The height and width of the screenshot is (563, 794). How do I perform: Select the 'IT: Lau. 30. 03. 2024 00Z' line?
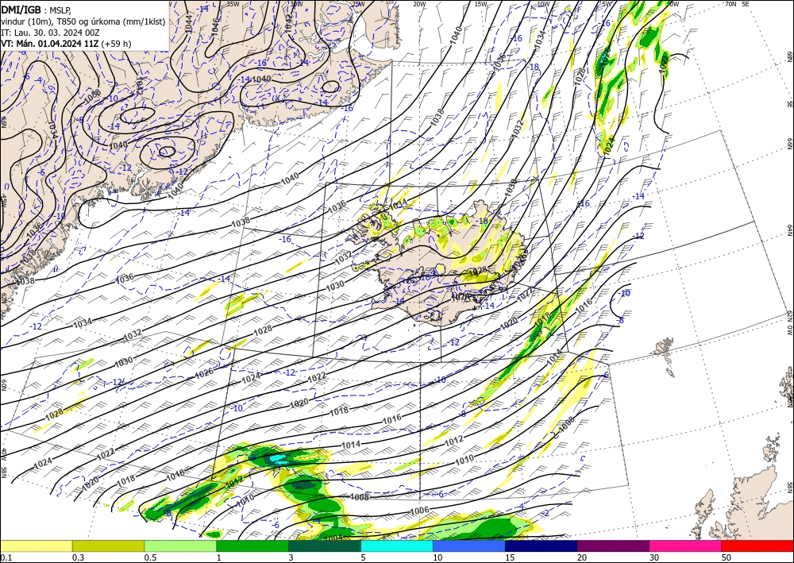click(50, 33)
